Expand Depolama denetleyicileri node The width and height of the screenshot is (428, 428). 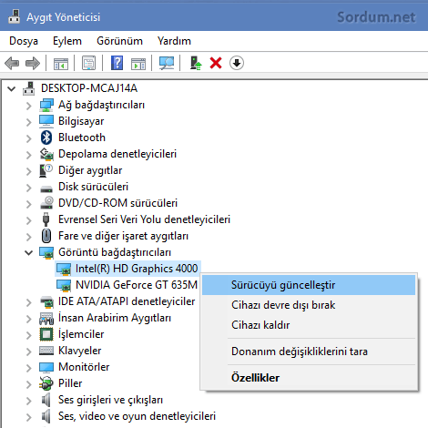[28, 155]
